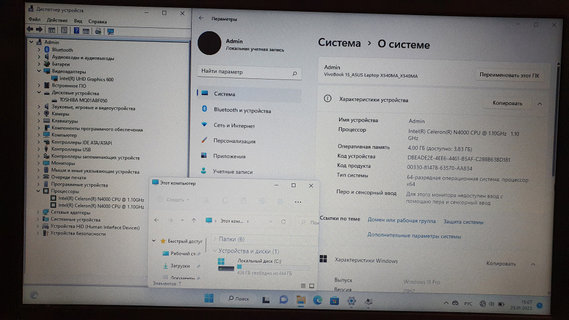569x320 pixels.
Task: Click the back arrow in Settings window
Action: tap(201, 18)
